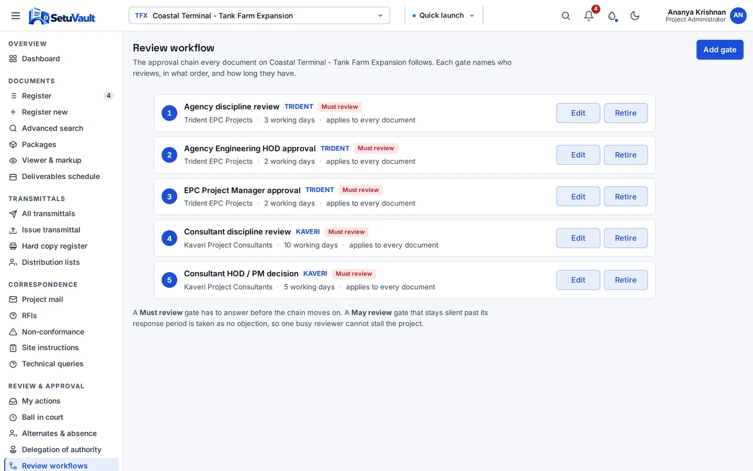The height and width of the screenshot is (471, 753).
Task: Open the AN user avatar
Action: [x=738, y=16]
